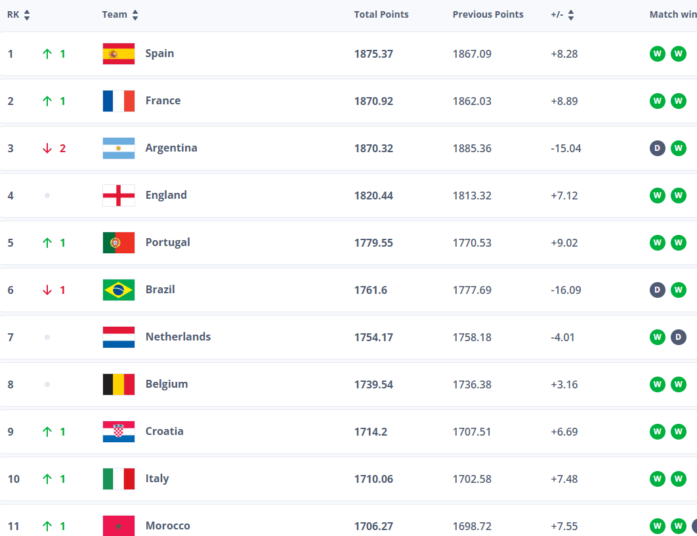Viewport: 697px width, 536px height.
Task: Open the Netherlands team link
Action: coord(178,337)
